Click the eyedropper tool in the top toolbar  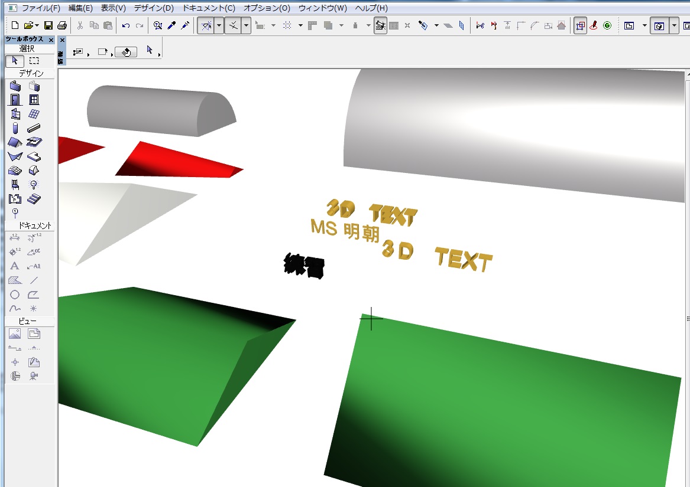click(x=170, y=26)
